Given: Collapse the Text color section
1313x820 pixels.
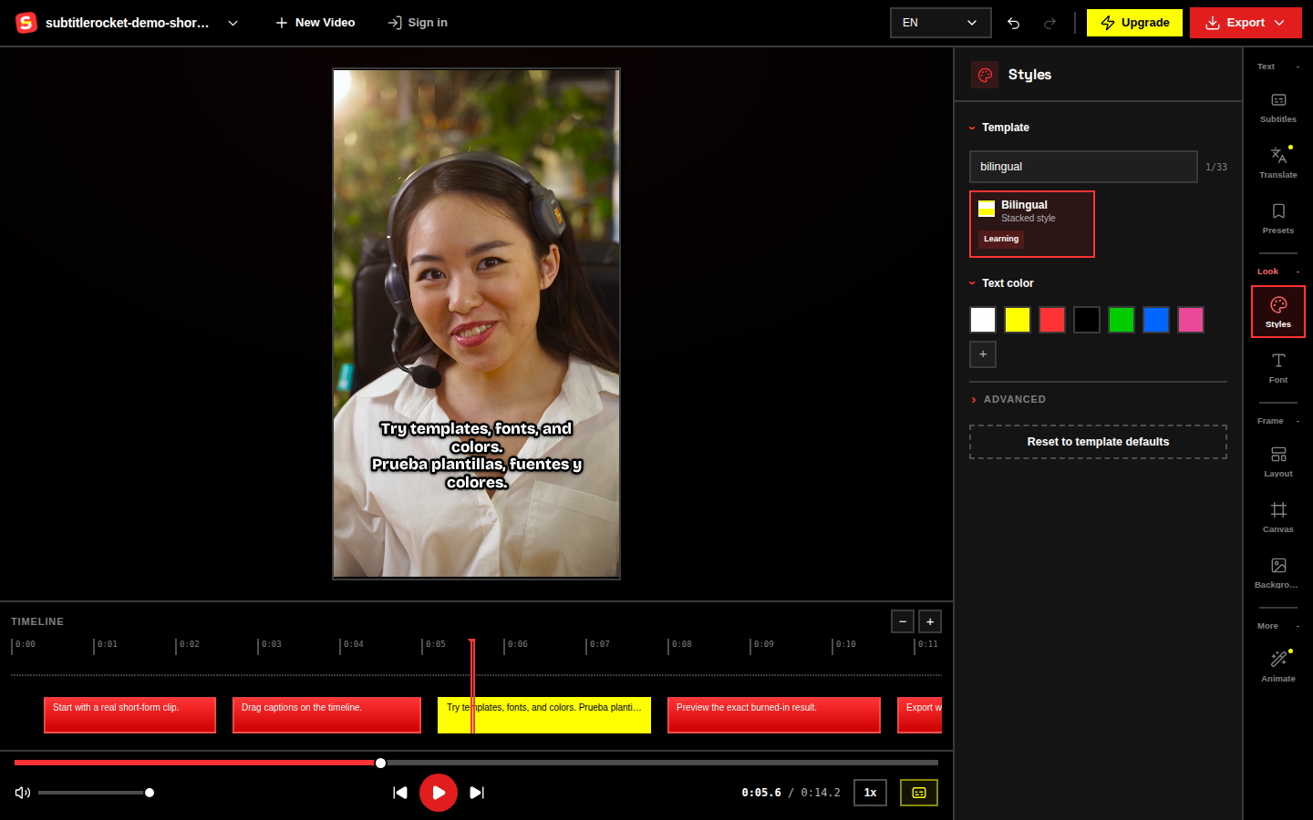Looking at the screenshot, I should 1001,283.
